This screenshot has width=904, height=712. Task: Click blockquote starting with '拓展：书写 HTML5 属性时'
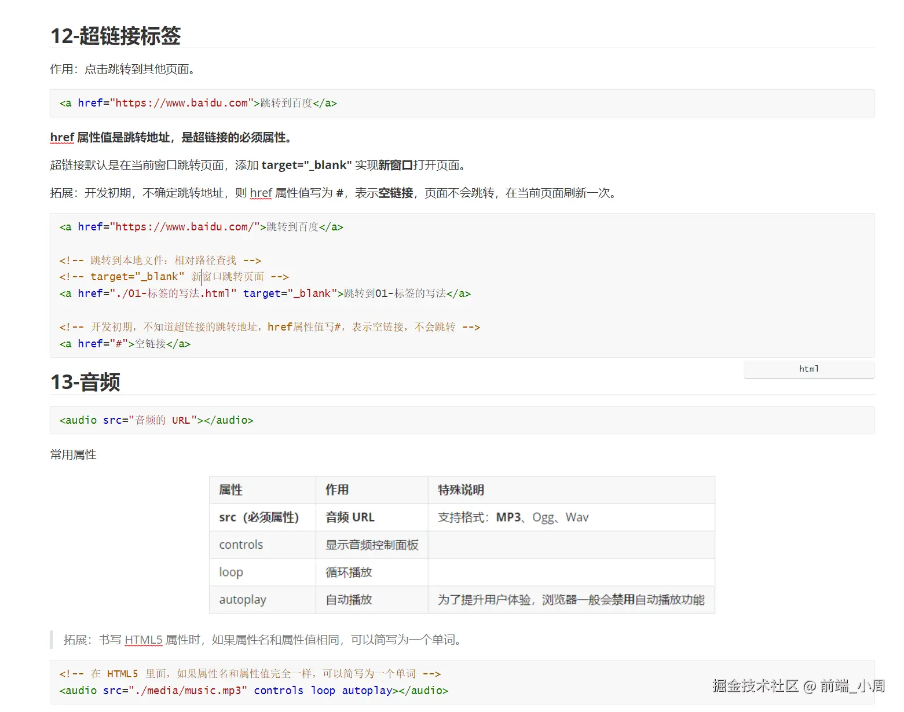pos(265,640)
